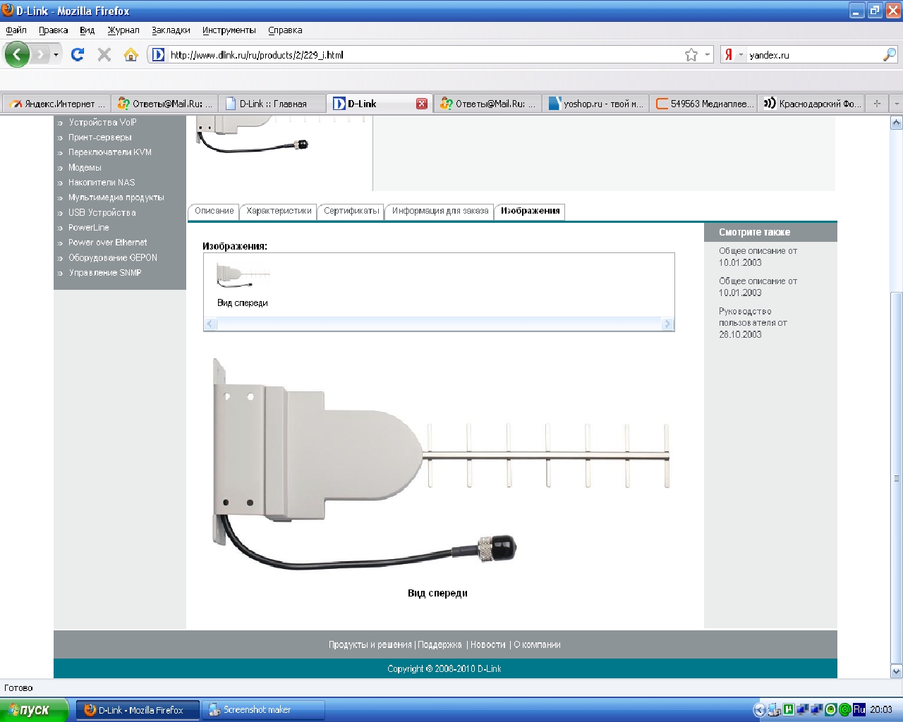
Task: Open Power over Ethernet sidebar category
Action: [x=108, y=243]
